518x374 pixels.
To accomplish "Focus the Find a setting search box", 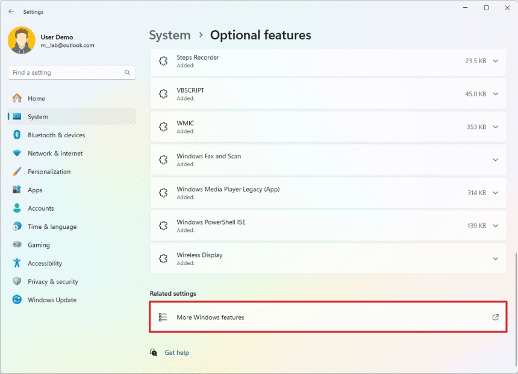I will (x=72, y=72).
